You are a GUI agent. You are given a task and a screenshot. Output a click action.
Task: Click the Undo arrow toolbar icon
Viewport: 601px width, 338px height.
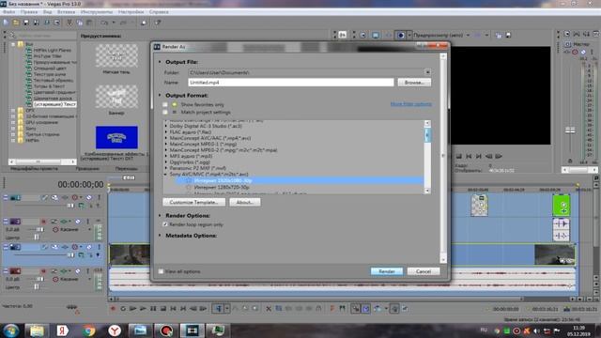[104, 23]
